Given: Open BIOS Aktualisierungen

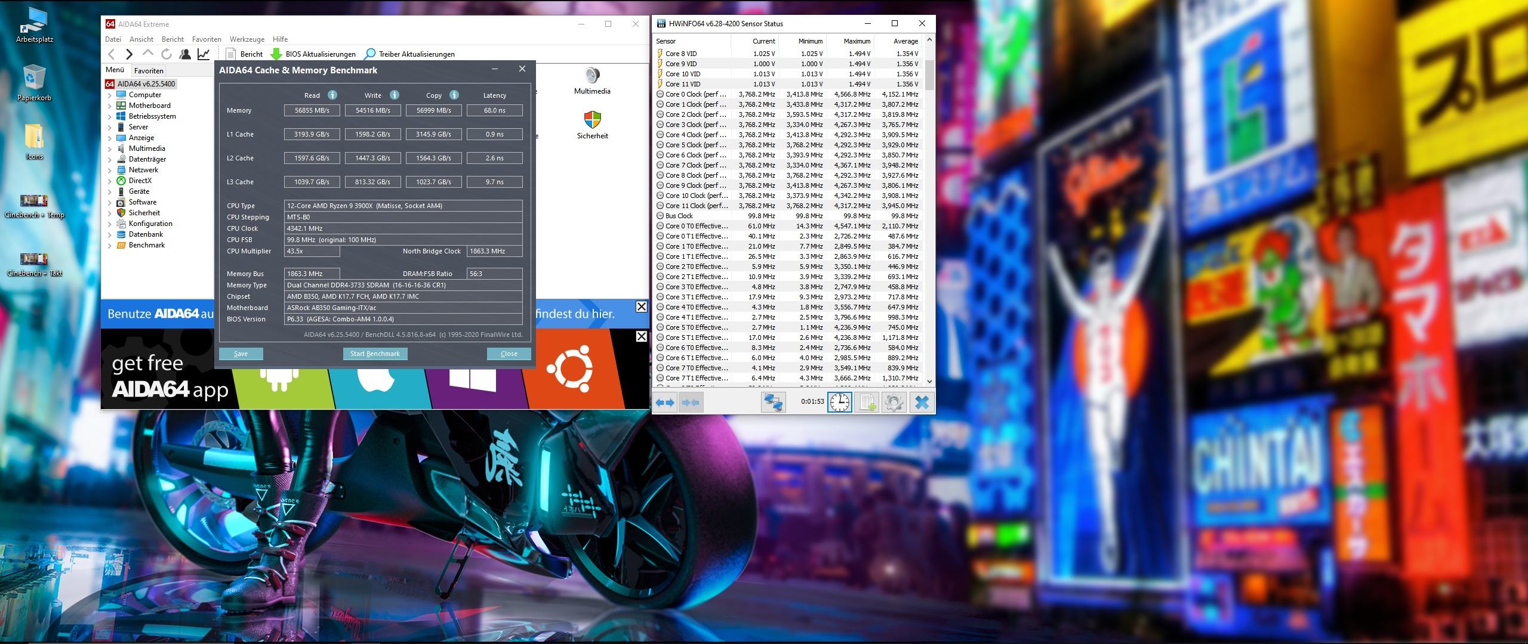Looking at the screenshot, I should click(x=313, y=54).
